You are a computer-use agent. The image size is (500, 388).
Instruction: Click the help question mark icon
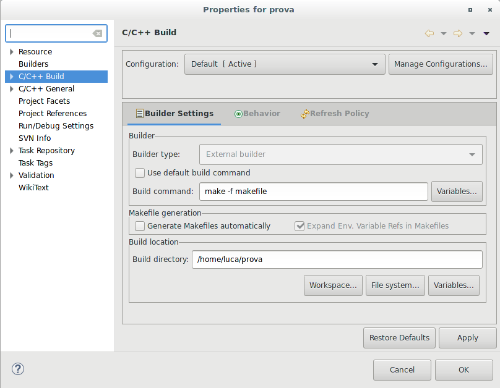17,369
